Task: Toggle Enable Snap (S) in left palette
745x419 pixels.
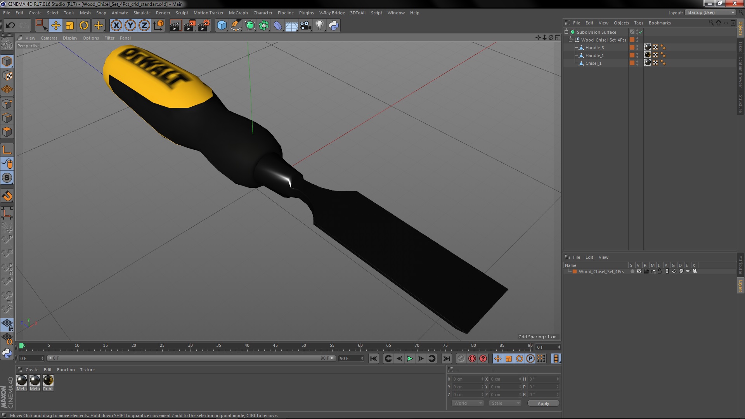Action: coord(7,178)
